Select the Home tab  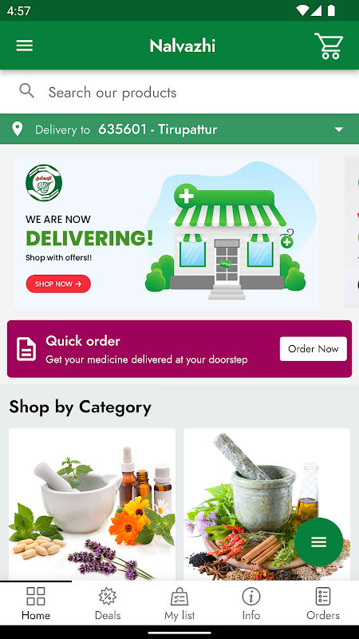36,604
